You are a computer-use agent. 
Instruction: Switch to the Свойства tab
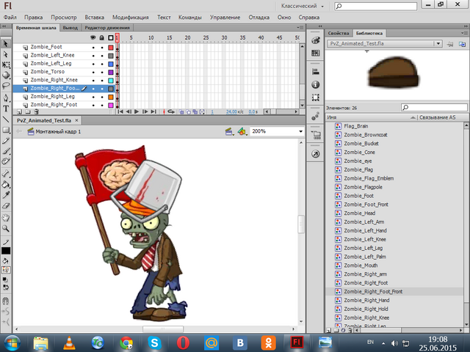click(338, 33)
